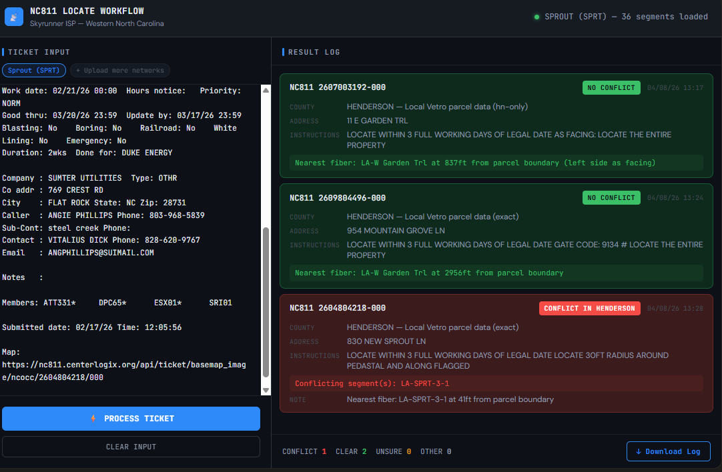722x472 pixels.
Task: Click note Nearest fiber LA-SPRT-3-1 at 41ft
Action: click(450, 399)
